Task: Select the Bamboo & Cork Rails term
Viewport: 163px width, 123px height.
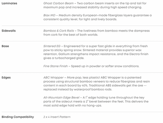Action: click(59, 31)
